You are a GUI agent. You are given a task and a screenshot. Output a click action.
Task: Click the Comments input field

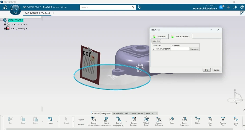[180, 49]
